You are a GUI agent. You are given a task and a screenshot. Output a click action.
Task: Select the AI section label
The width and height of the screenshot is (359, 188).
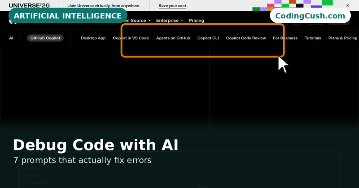click(11, 38)
